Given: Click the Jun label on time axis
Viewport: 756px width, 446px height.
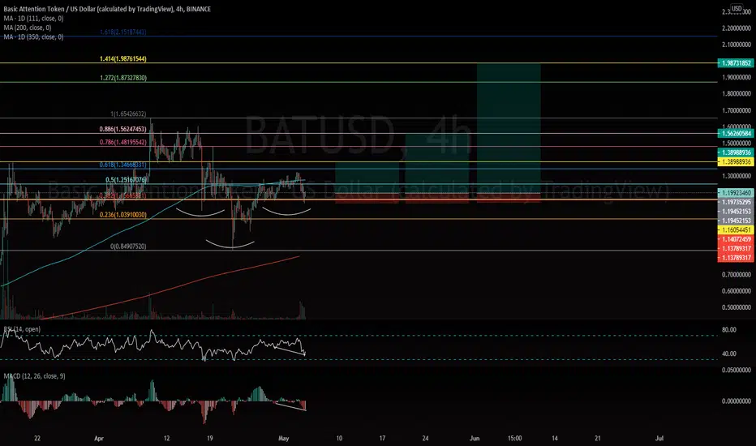Looking at the screenshot, I should (x=475, y=438).
